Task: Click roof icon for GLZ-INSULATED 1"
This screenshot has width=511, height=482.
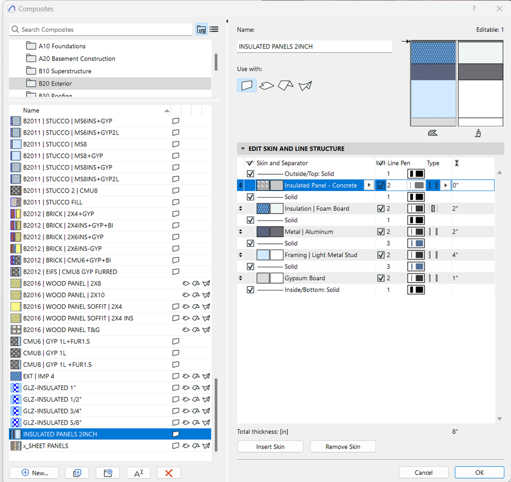Action: (196, 388)
